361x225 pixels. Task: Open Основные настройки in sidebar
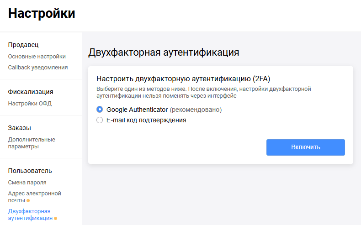(37, 57)
